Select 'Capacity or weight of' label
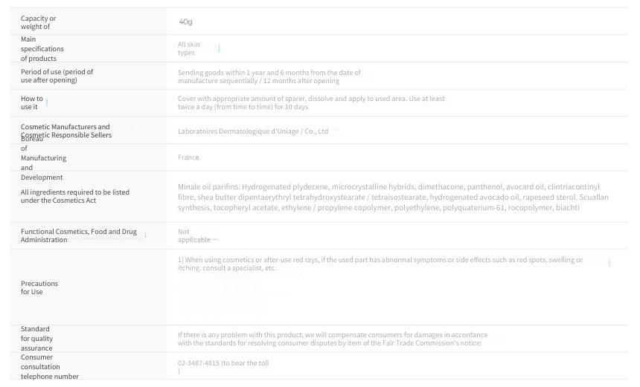640x387 pixels. pyautogui.click(x=39, y=22)
